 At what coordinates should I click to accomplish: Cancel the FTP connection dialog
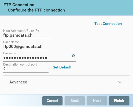(52, 101)
